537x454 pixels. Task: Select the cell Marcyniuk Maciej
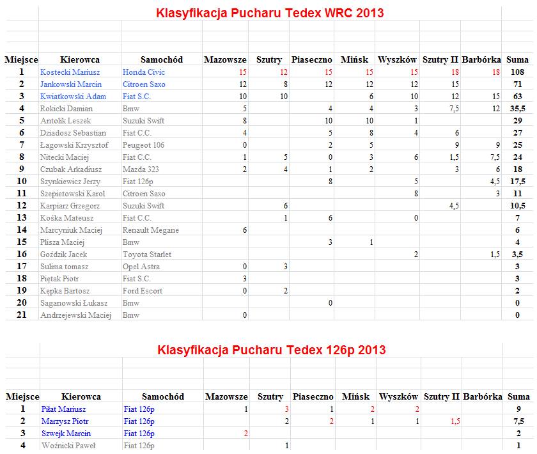[71, 230]
